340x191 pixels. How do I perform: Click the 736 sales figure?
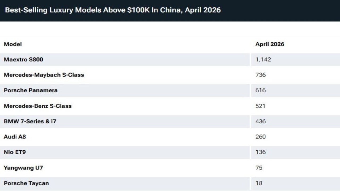coord(261,75)
